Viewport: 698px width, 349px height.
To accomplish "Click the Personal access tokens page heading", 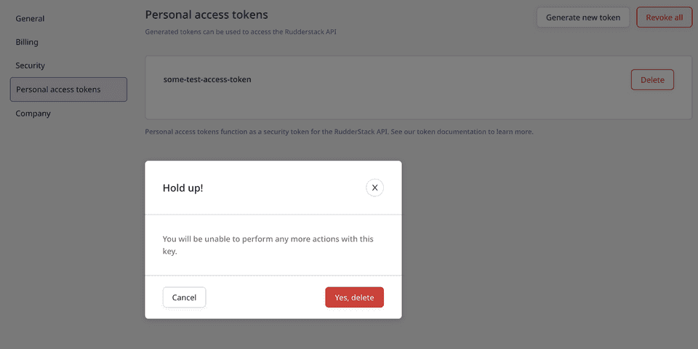I will [206, 15].
